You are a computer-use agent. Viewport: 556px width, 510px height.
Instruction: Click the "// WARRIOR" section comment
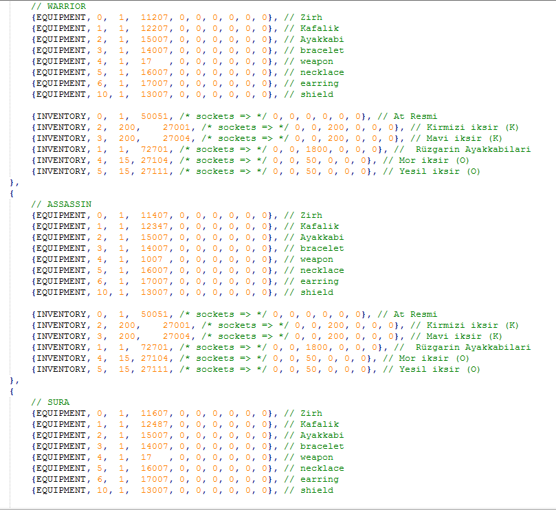coord(58,6)
